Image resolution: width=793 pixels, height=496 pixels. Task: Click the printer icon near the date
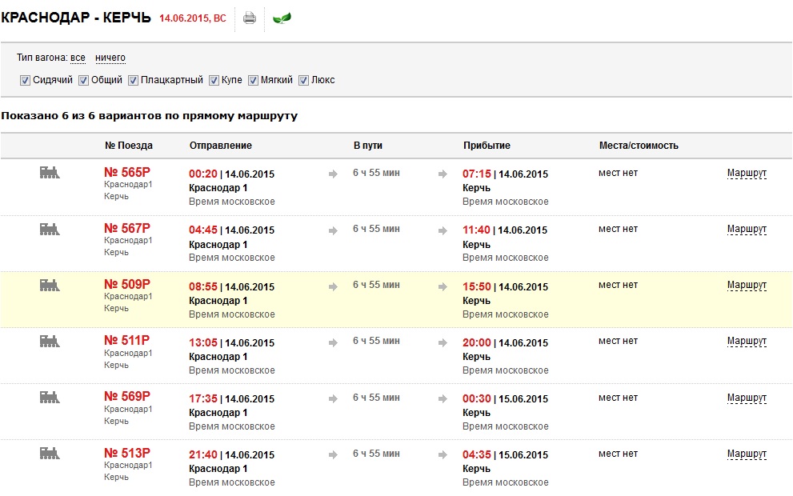(250, 18)
